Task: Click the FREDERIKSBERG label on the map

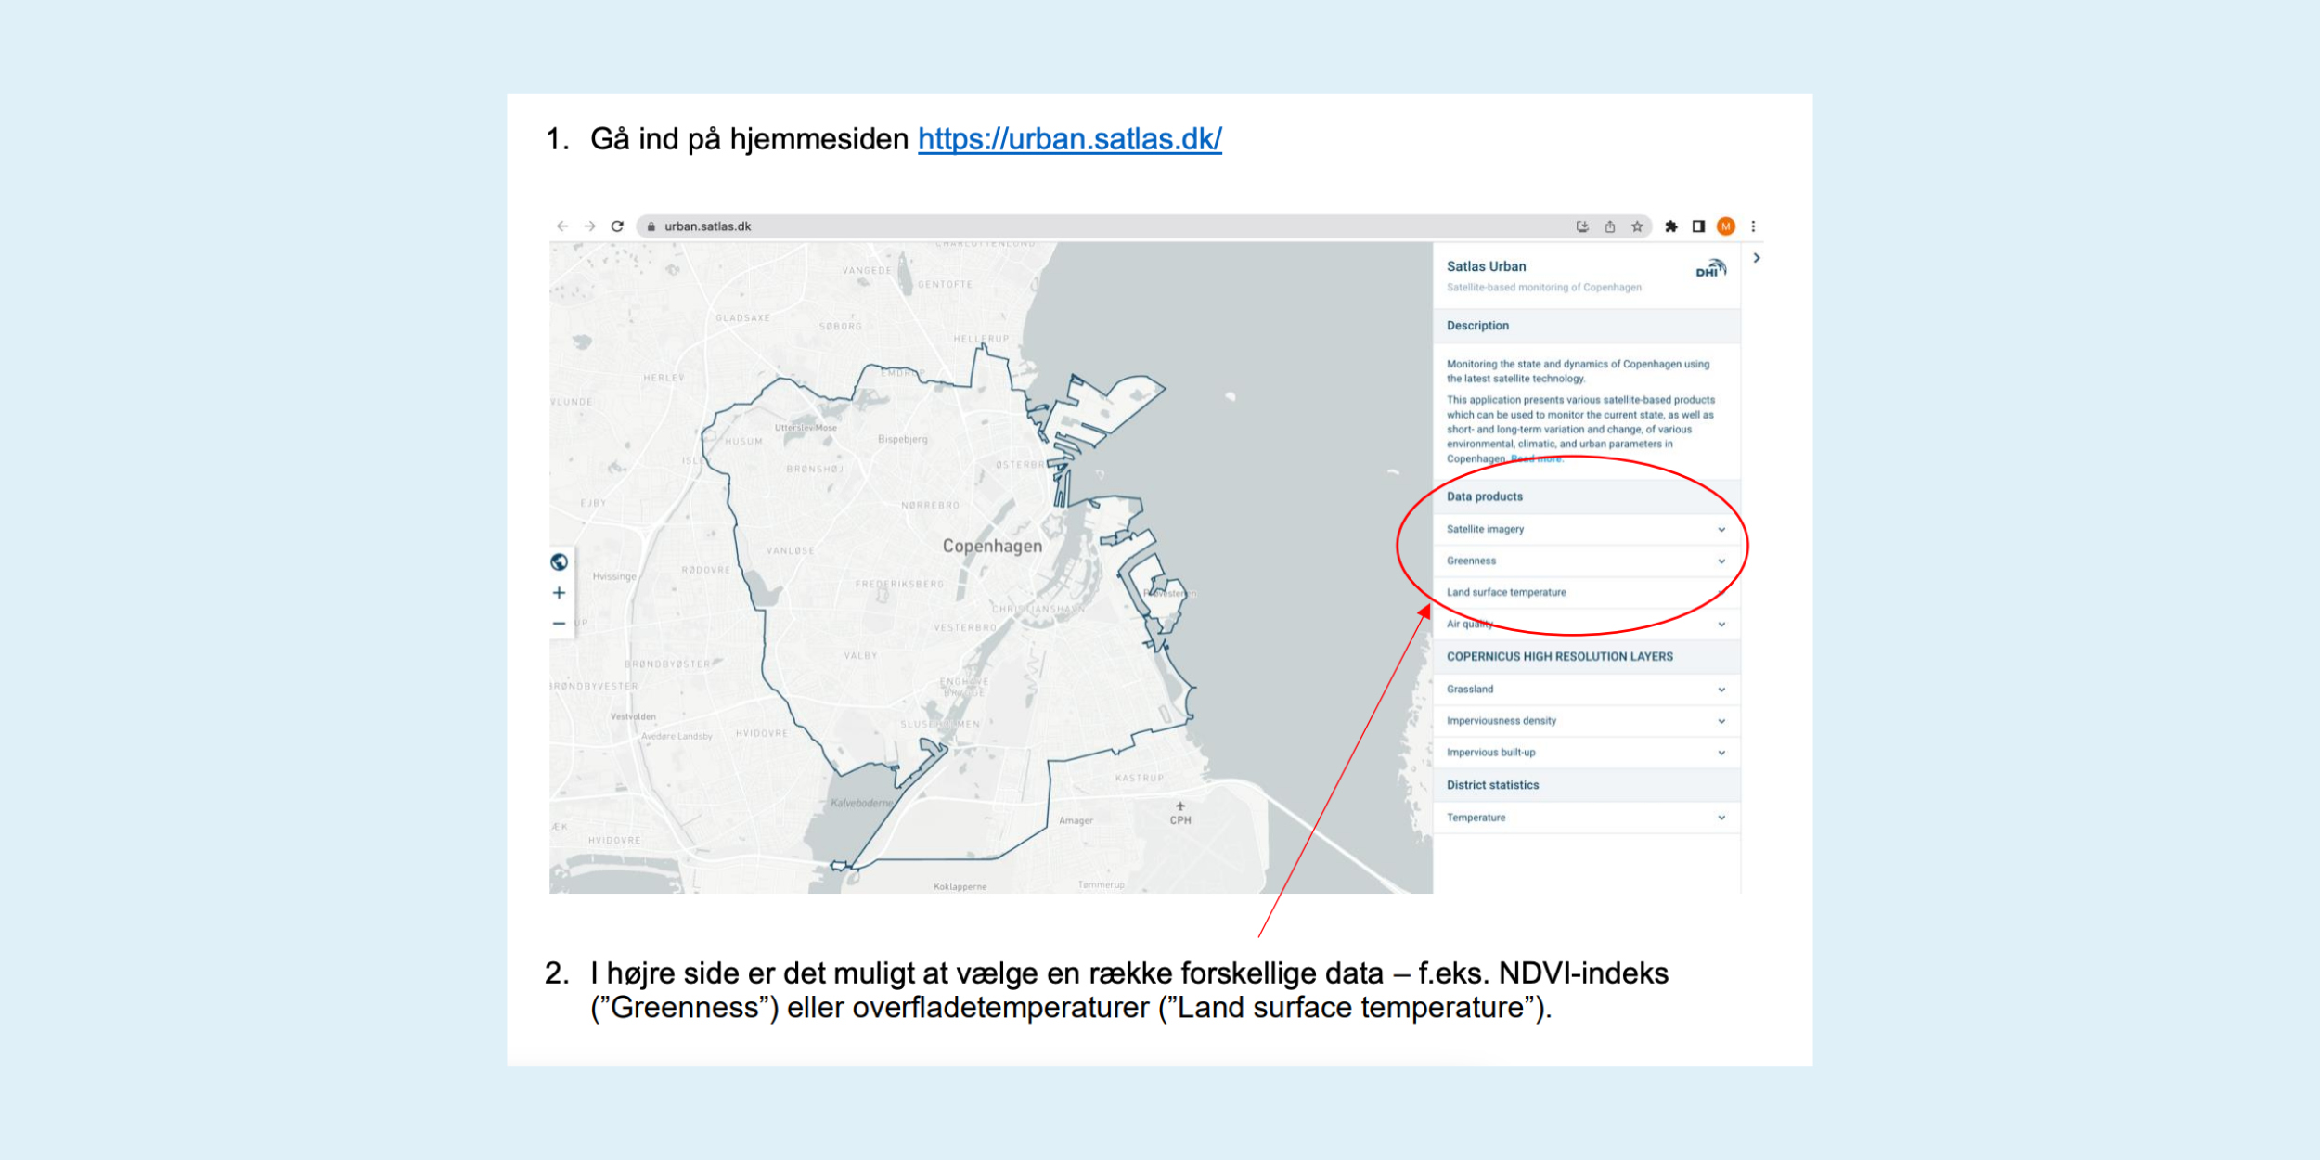Action: click(899, 585)
